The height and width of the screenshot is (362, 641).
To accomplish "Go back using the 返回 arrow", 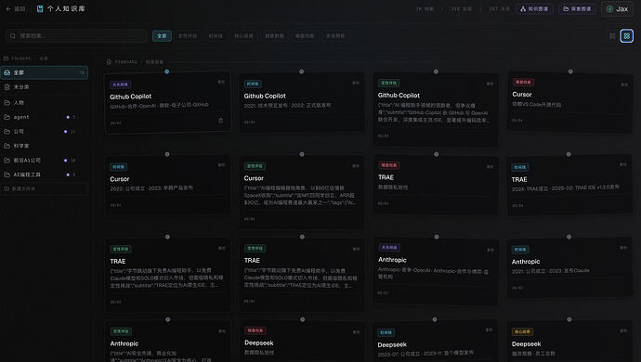I will point(16,8).
